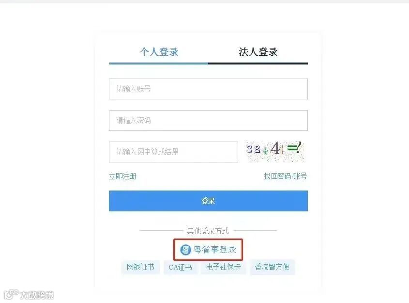This screenshot has width=409, height=303.
Task: Choose CA证书 login option
Action: tap(180, 267)
